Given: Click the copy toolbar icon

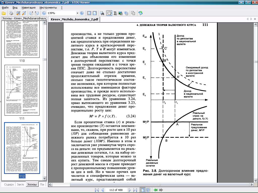Looking at the screenshot, I should (133, 13).
